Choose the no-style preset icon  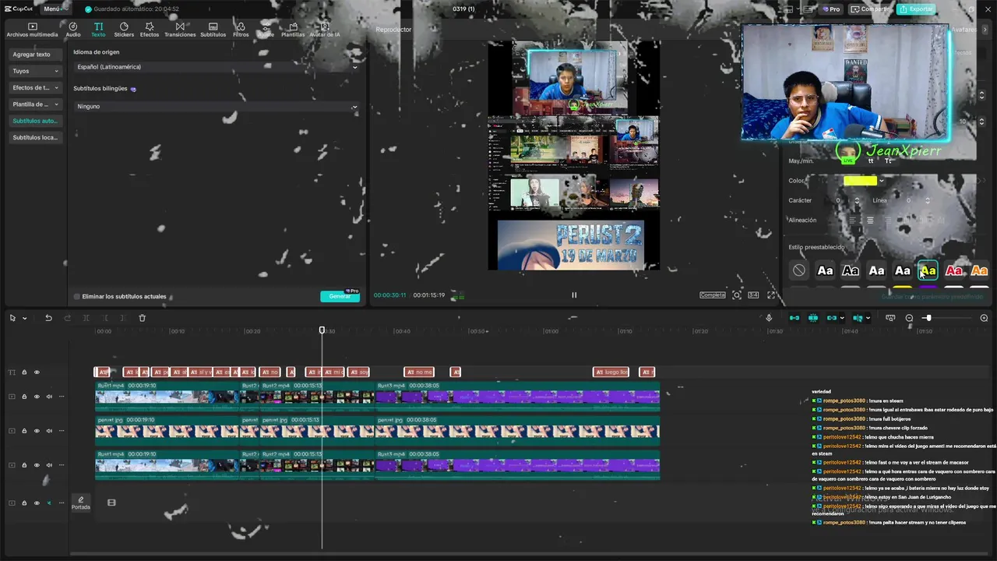click(x=799, y=270)
